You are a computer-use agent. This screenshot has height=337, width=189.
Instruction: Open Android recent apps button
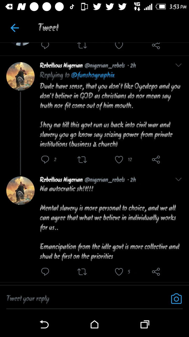(145, 324)
